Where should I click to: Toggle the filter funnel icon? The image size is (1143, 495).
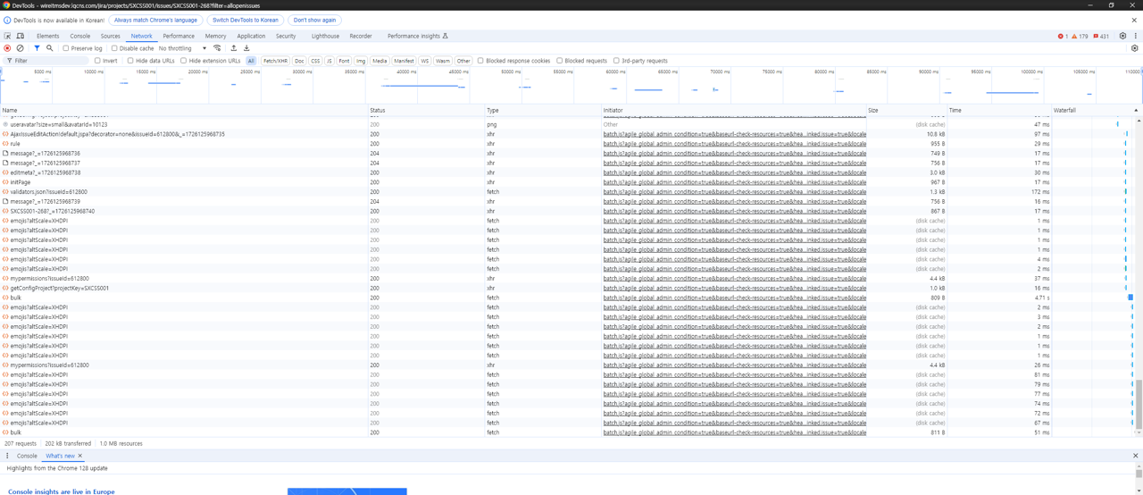click(37, 48)
